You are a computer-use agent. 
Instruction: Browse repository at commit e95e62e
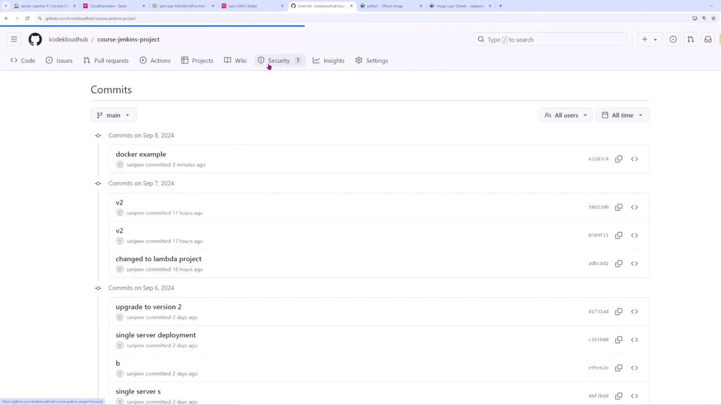(634, 368)
